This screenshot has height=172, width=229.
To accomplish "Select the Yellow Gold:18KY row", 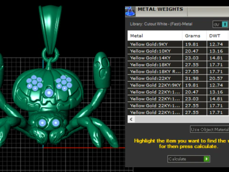I will [178, 64].
